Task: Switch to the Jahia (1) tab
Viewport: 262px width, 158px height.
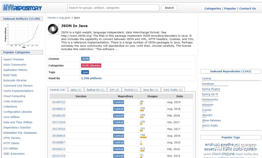Action: (76, 90)
